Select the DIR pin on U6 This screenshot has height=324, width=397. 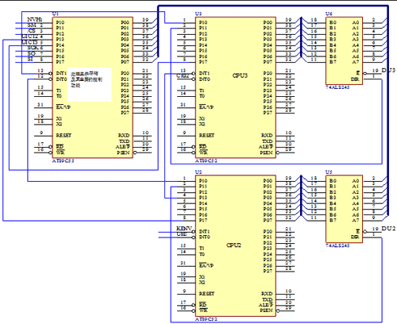(x=355, y=79)
